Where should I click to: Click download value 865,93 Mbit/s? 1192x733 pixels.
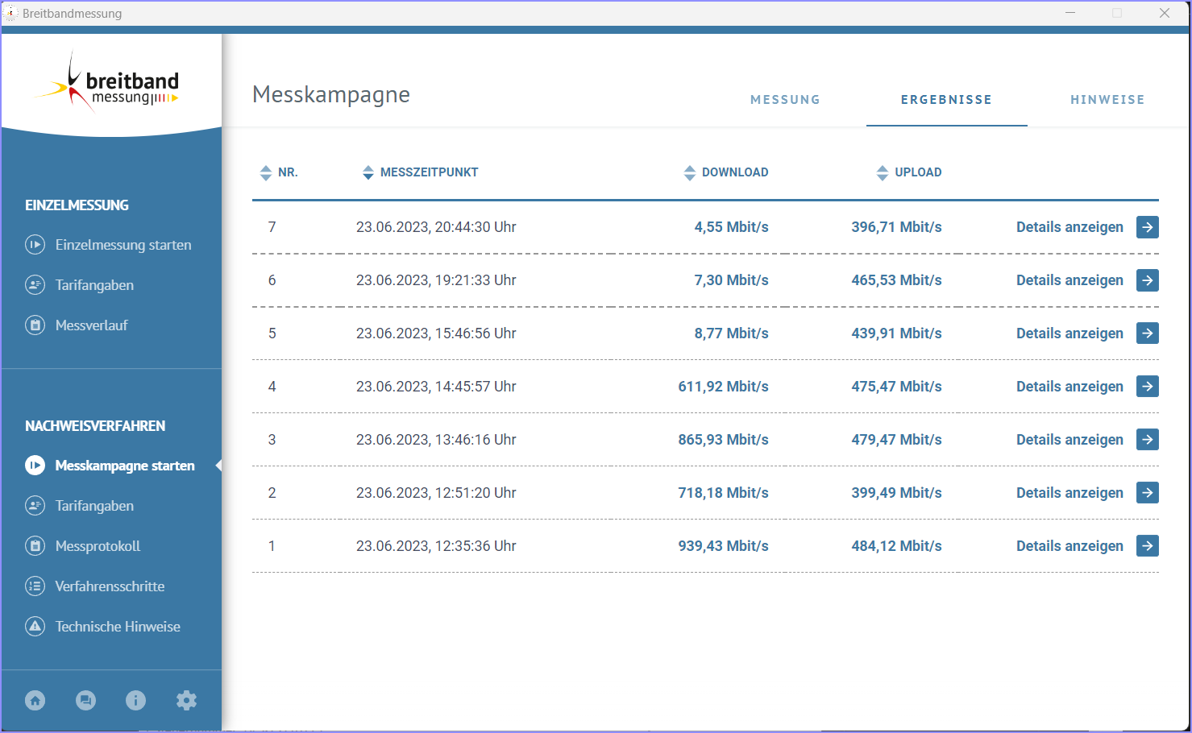[x=723, y=440]
